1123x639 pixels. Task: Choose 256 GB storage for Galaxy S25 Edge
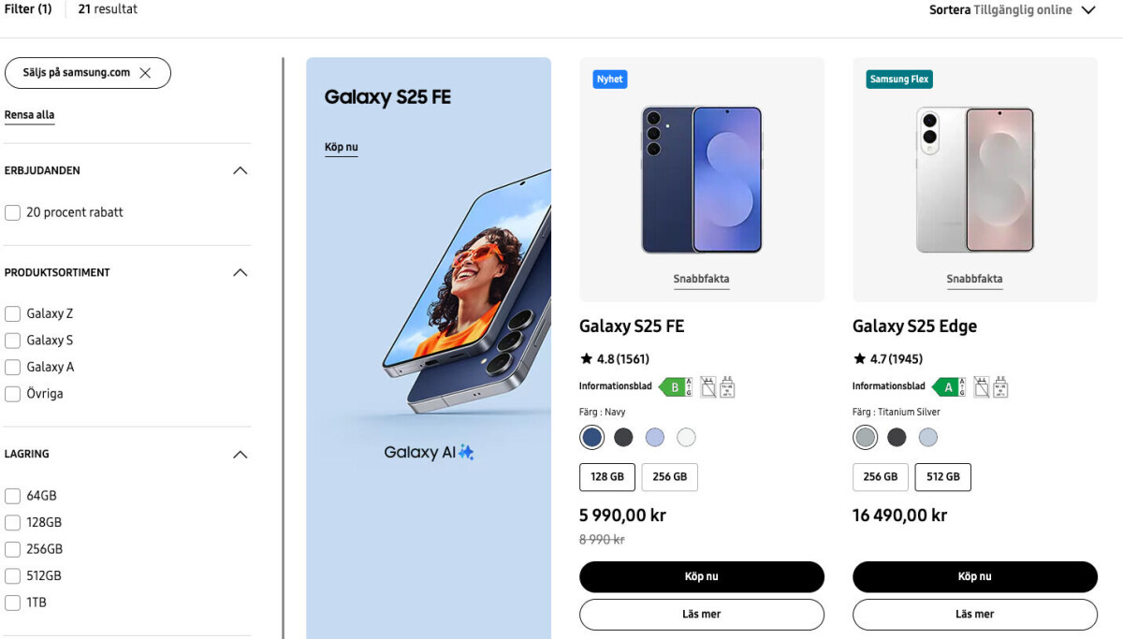click(x=880, y=477)
